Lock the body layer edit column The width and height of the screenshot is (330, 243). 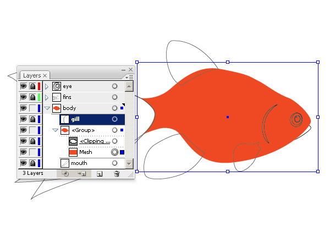[32, 108]
